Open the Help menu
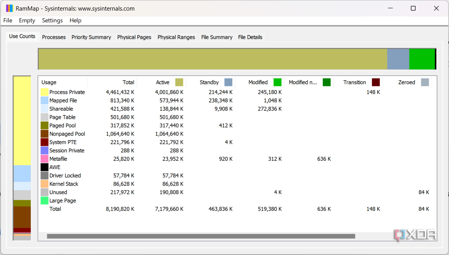The image size is (449, 255). click(x=75, y=20)
